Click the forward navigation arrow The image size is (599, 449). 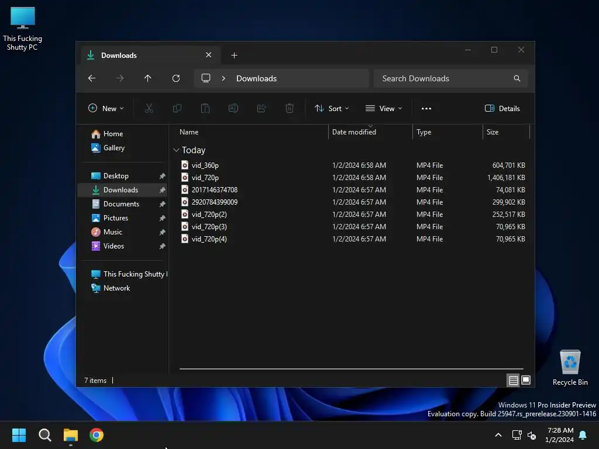click(120, 78)
